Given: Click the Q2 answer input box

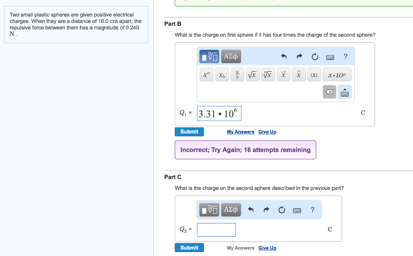Looking at the screenshot, I should pyautogui.click(x=216, y=230).
